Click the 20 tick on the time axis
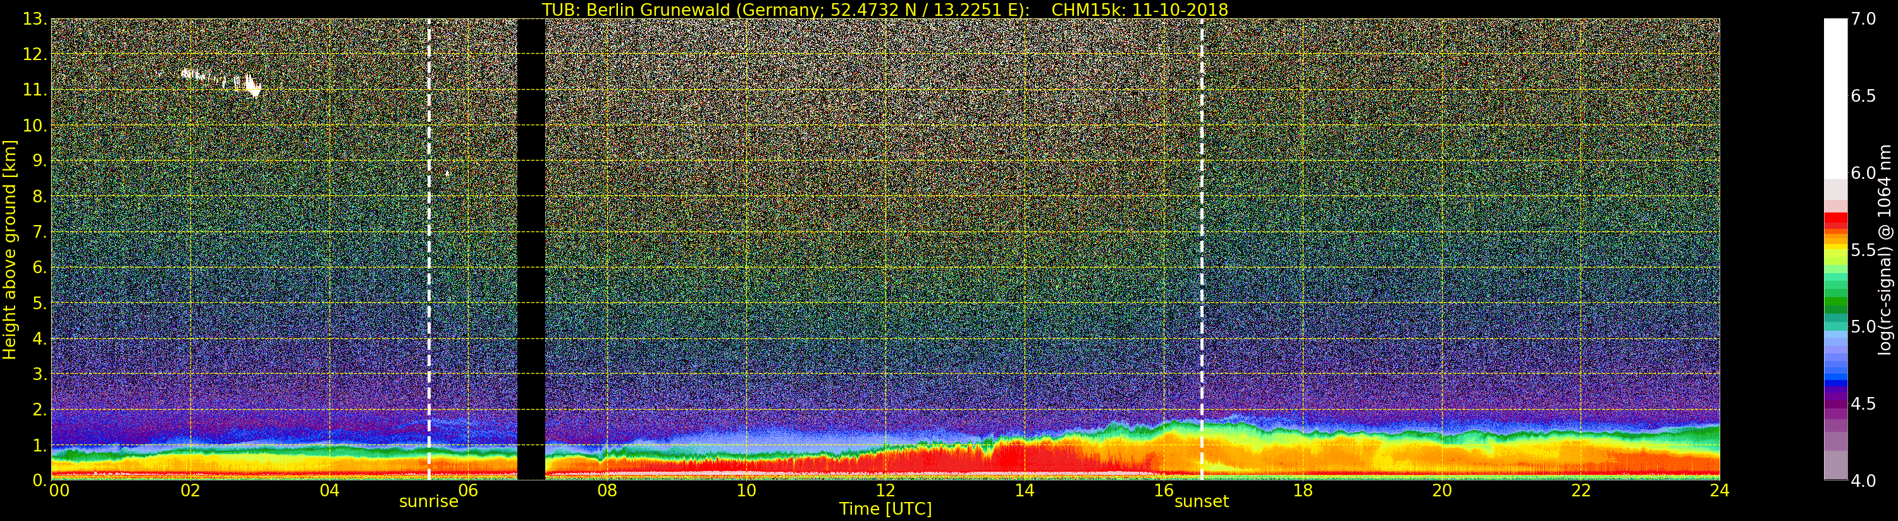Screen dimensions: 1898x521 point(1441,491)
